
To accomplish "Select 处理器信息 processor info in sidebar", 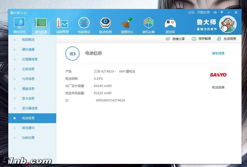I will 28,59.
